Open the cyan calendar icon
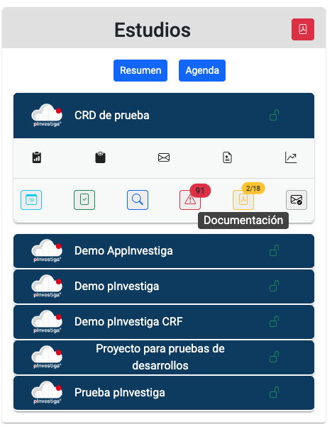 [31, 200]
